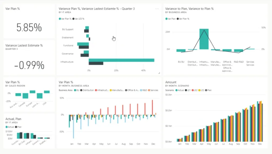Click the Dec label on Amount chart axis
This screenshot has height=154, width=272.
(x=259, y=144)
